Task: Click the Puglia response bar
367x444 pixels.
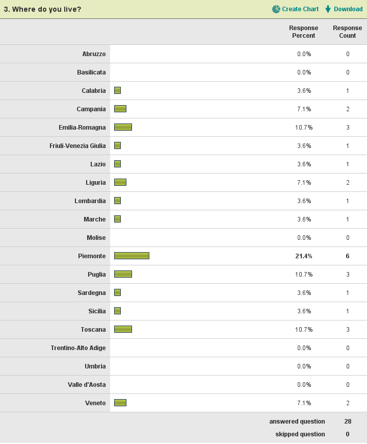Action: pos(123,274)
